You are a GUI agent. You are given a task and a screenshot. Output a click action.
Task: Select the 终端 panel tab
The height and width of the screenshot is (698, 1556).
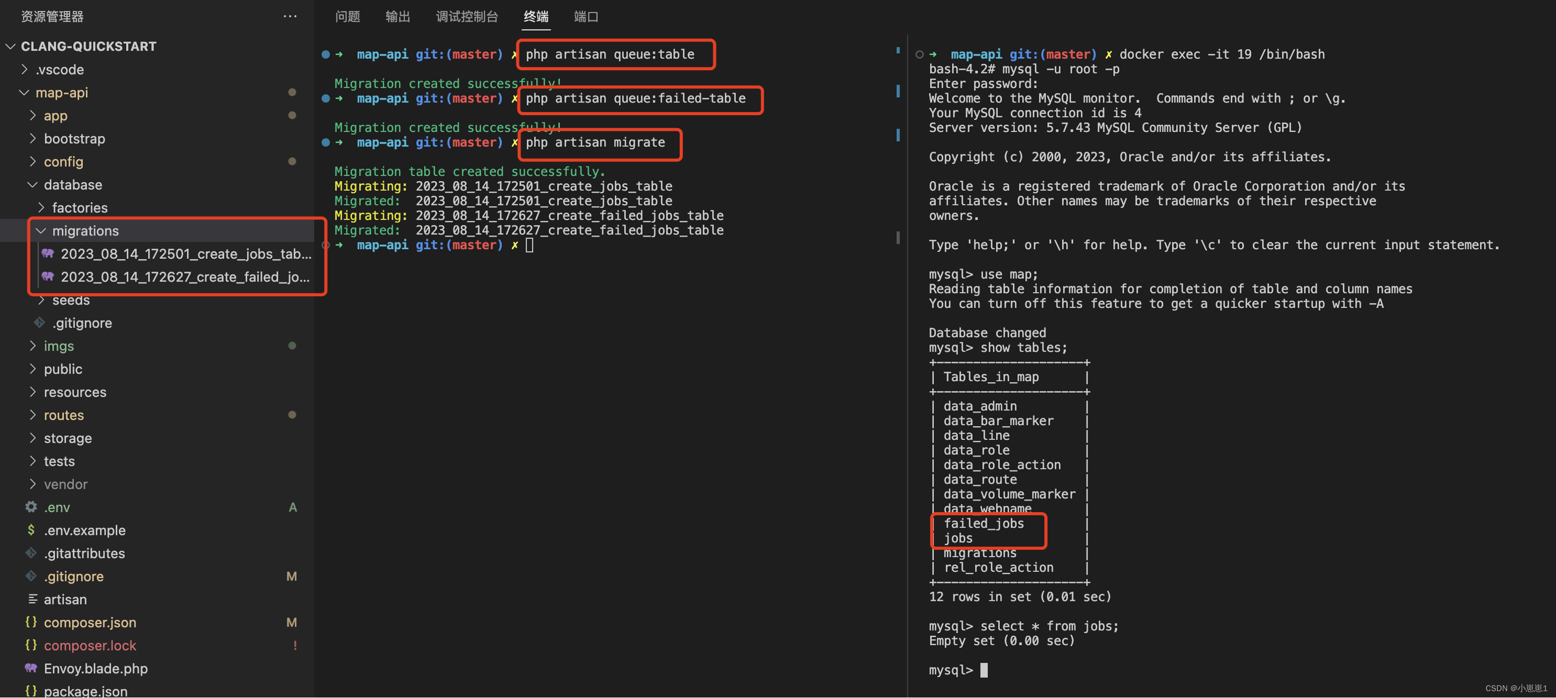tap(536, 16)
